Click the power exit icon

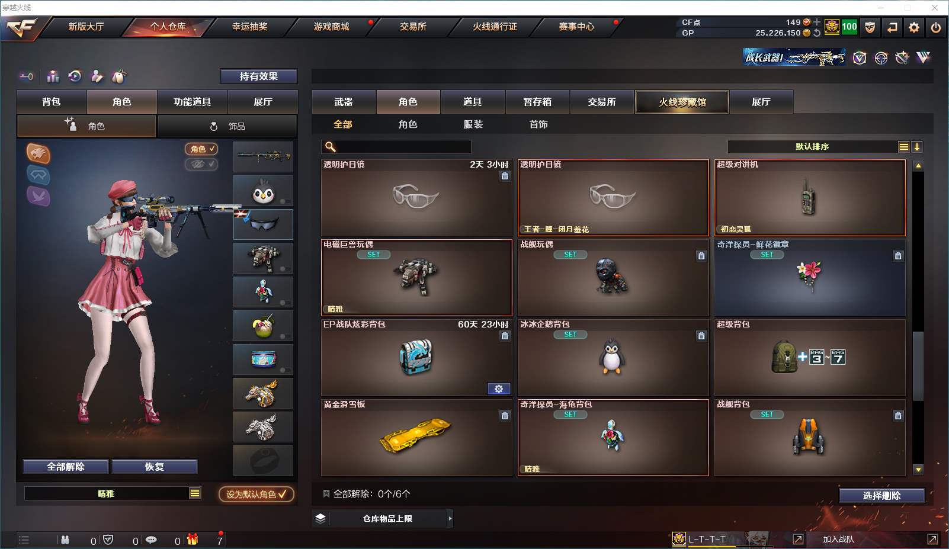(936, 27)
